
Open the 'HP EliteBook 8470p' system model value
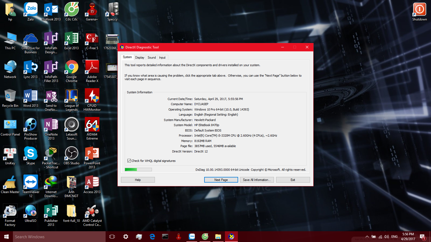(x=207, y=125)
